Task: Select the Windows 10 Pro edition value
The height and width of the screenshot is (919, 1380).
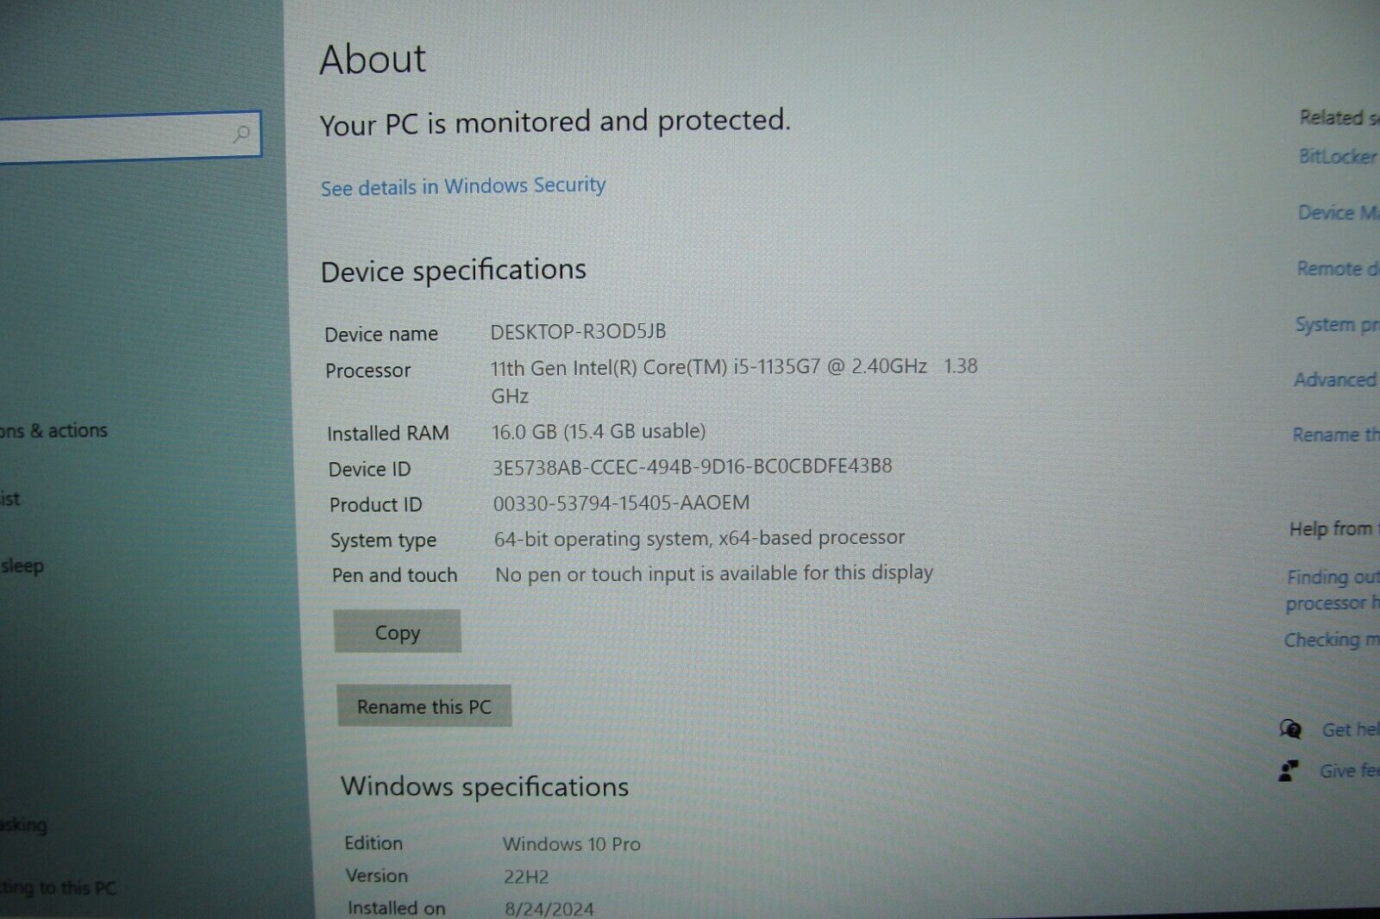Action: tap(572, 844)
